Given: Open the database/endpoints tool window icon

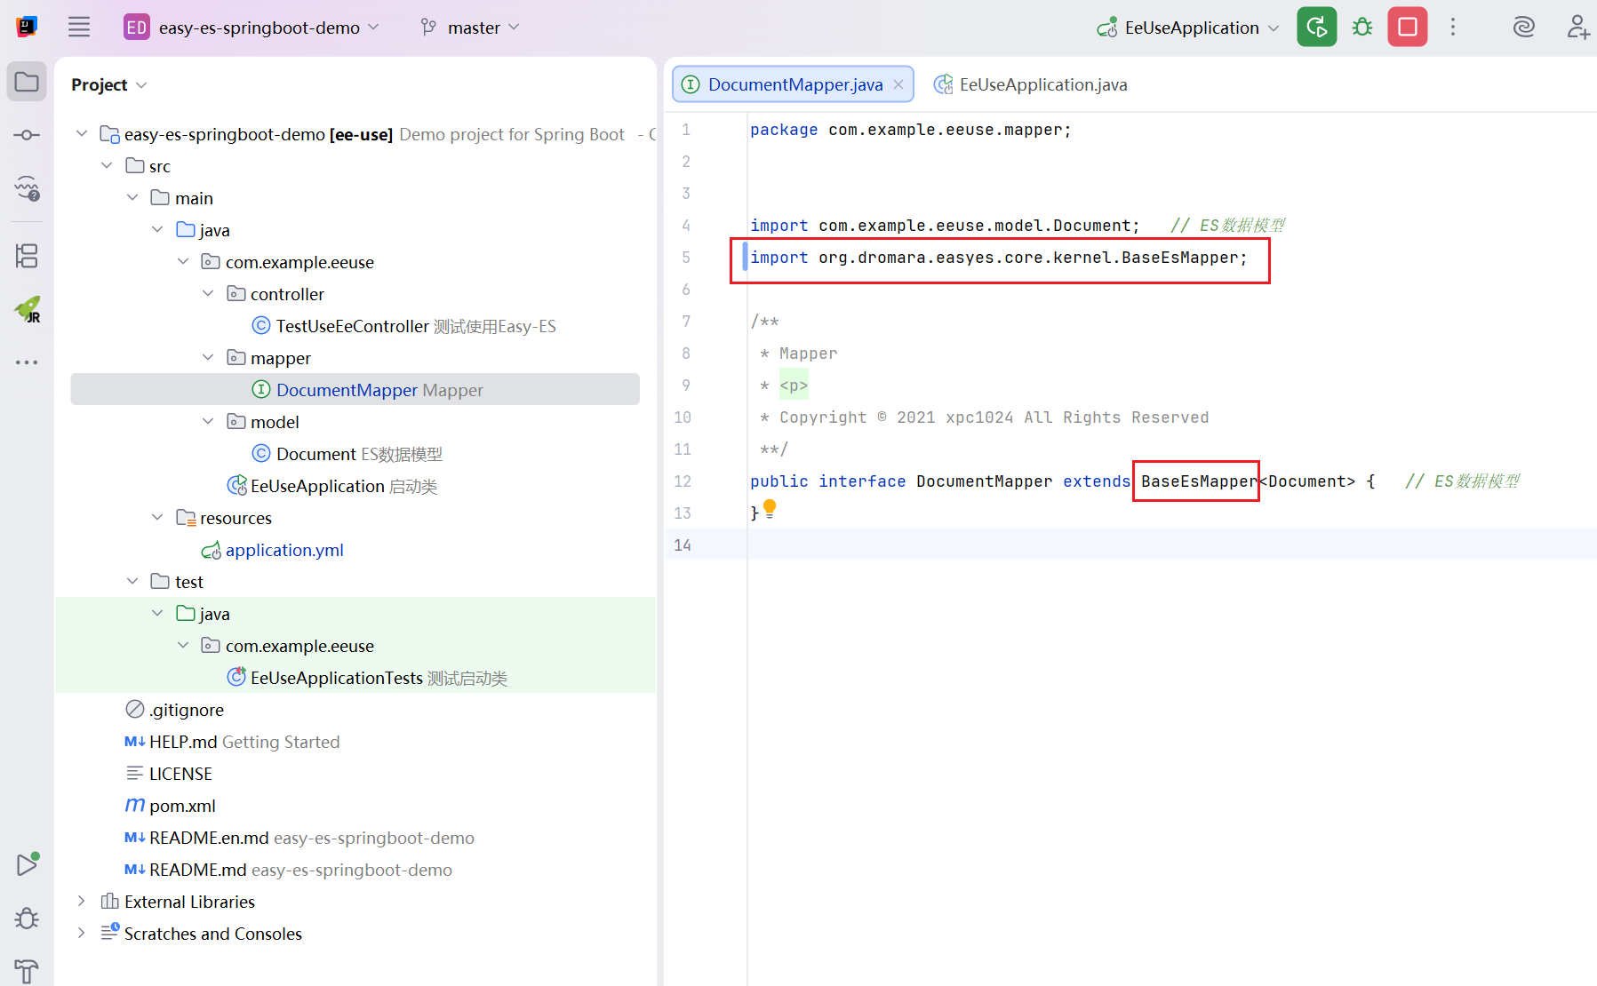Looking at the screenshot, I should point(27,188).
